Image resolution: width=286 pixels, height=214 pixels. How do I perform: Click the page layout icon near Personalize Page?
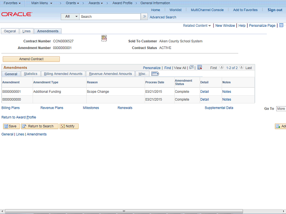pyautogui.click(x=281, y=25)
